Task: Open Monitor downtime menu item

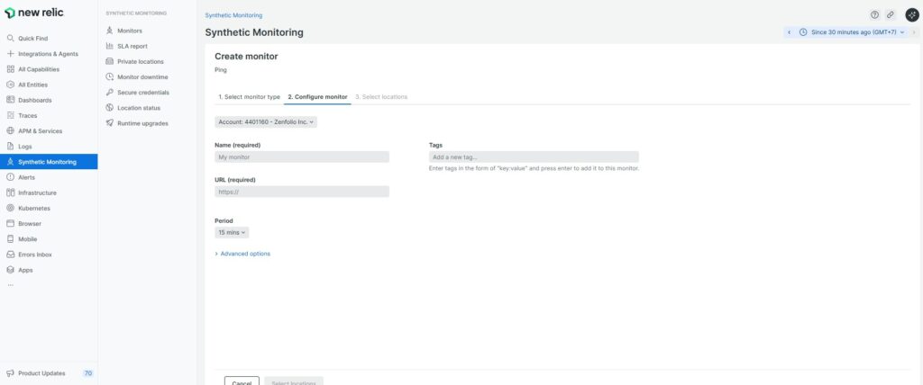Action: [142, 77]
